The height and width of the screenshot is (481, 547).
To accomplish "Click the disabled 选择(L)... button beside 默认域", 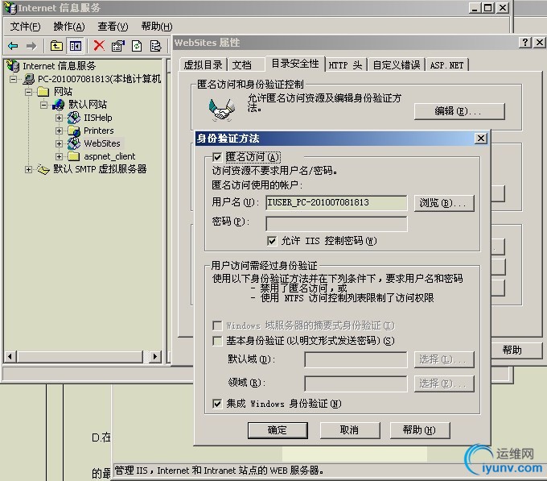I will [444, 359].
